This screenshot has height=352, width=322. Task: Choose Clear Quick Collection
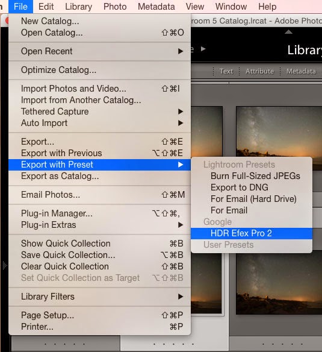[x=99, y=266]
